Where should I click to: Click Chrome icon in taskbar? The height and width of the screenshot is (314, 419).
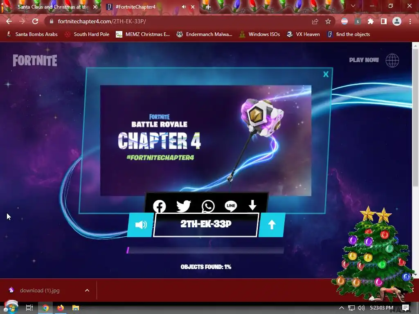pos(45,308)
